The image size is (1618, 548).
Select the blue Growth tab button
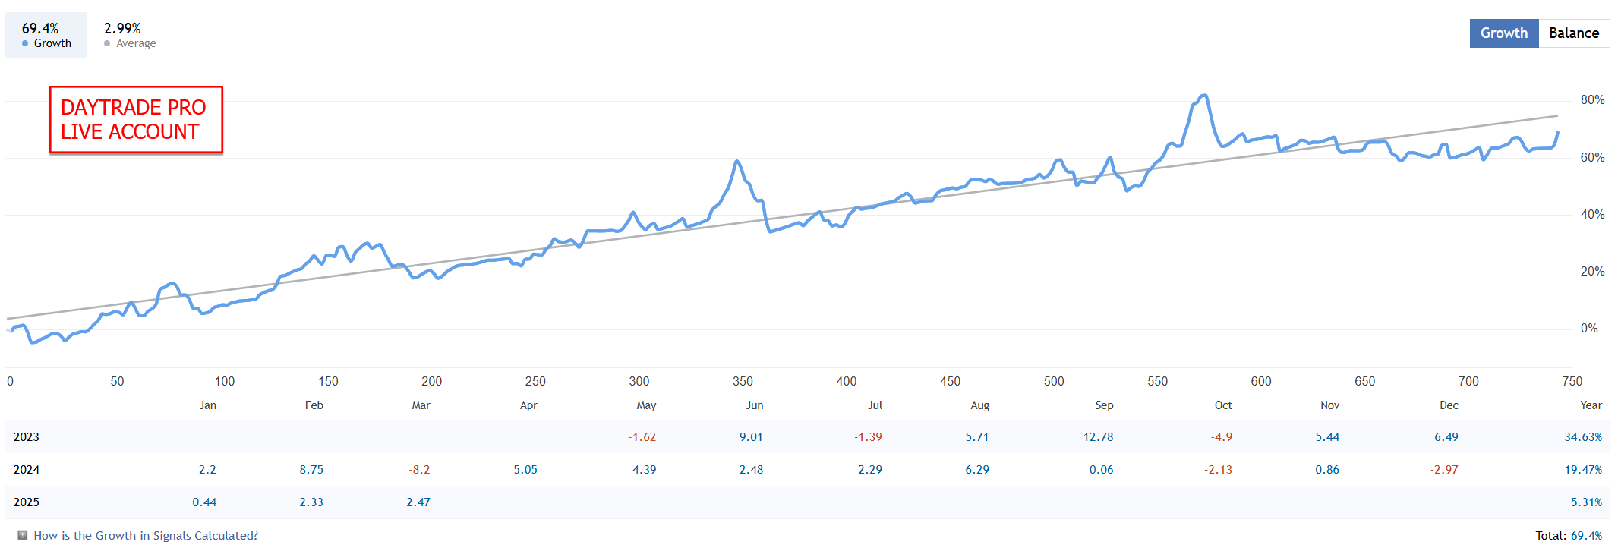coord(1503,33)
